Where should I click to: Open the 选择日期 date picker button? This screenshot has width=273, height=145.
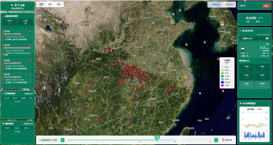click(x=227, y=140)
